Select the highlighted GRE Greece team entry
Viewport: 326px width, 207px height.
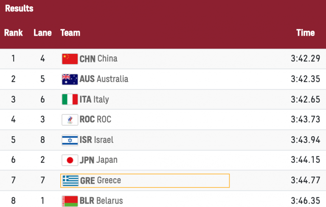tap(144, 181)
